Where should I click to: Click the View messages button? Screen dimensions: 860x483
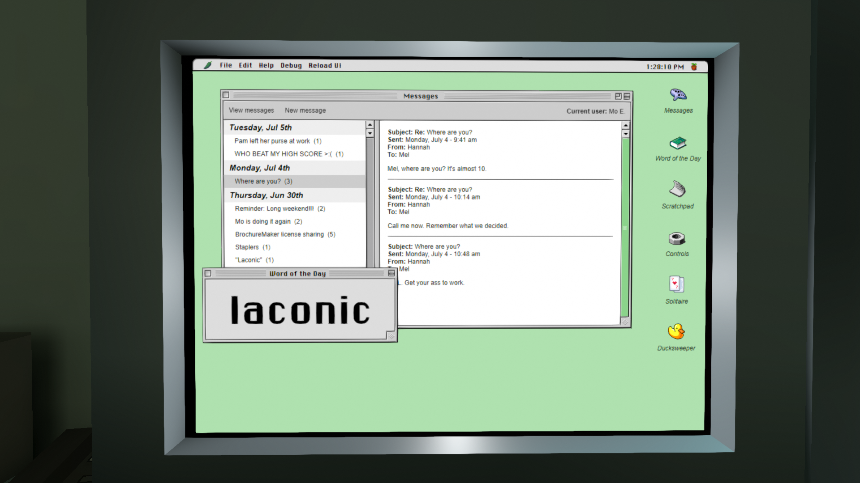point(251,110)
